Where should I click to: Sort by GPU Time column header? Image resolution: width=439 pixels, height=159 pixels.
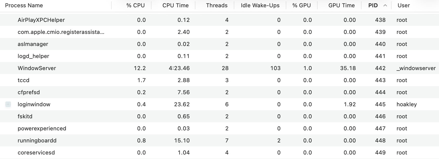[x=341, y=6]
